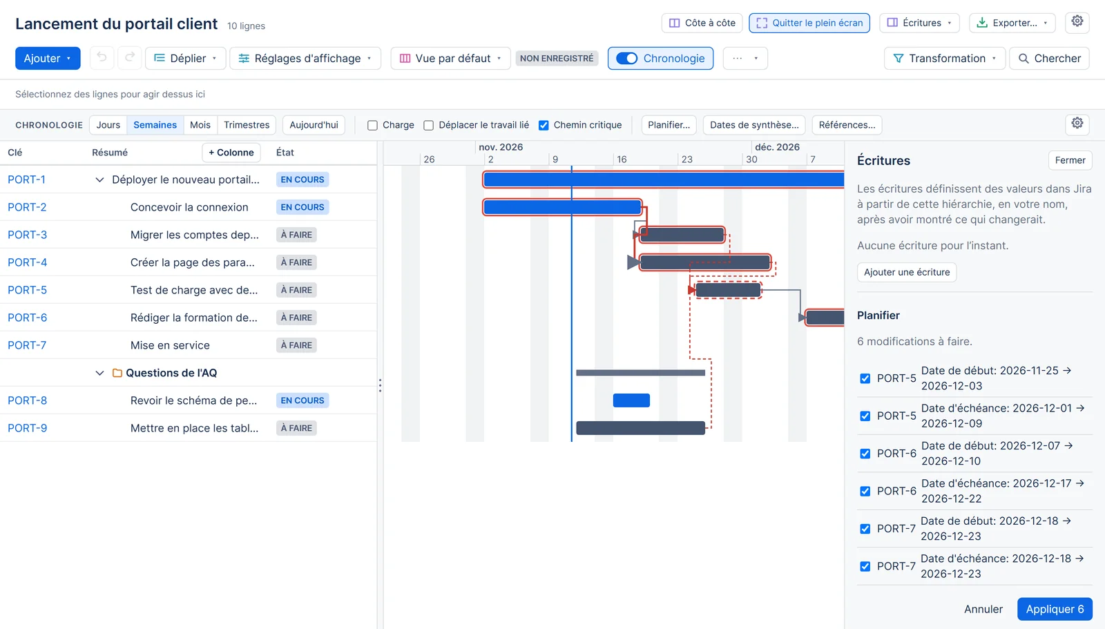Click the more options ellipsis button
Image resolution: width=1105 pixels, height=629 pixels.
tap(745, 58)
